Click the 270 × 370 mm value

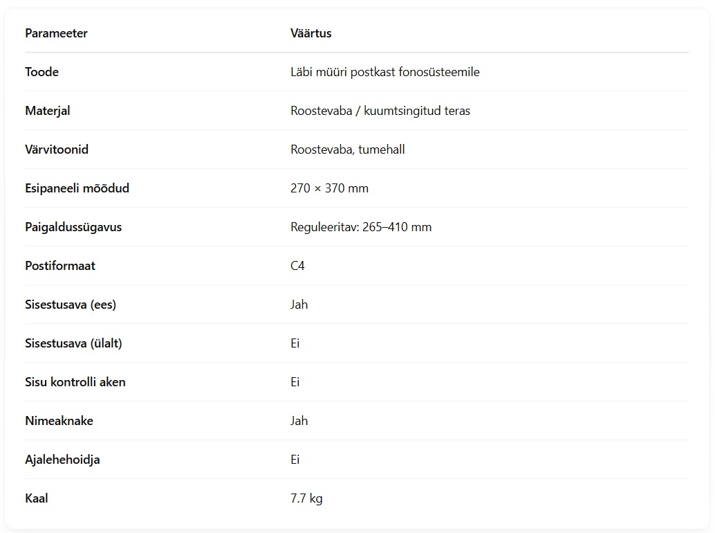coord(329,188)
